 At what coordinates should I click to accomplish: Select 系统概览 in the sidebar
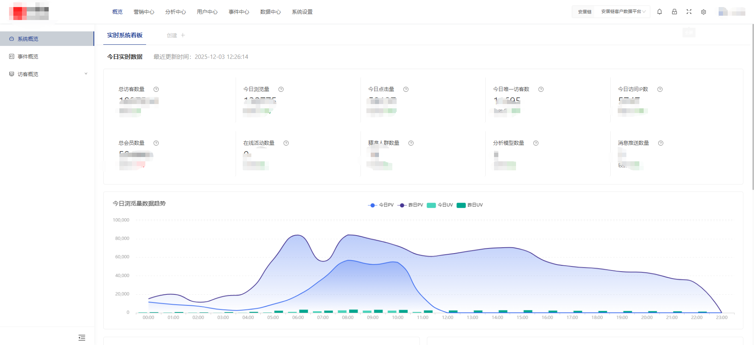click(47, 39)
